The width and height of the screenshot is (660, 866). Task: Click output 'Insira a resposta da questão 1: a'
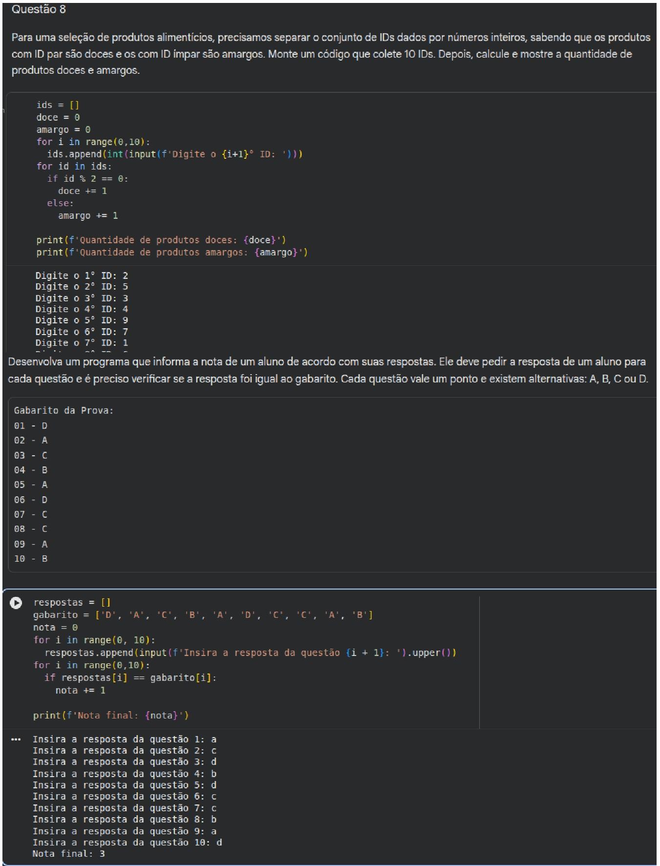[125, 739]
